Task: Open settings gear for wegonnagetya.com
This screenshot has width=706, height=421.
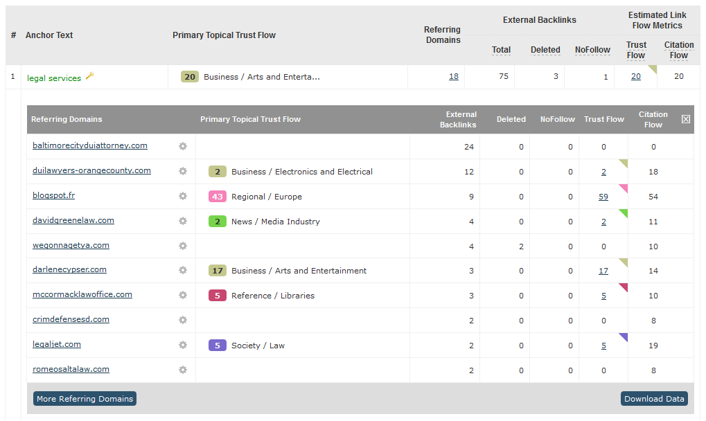Action: (x=183, y=246)
